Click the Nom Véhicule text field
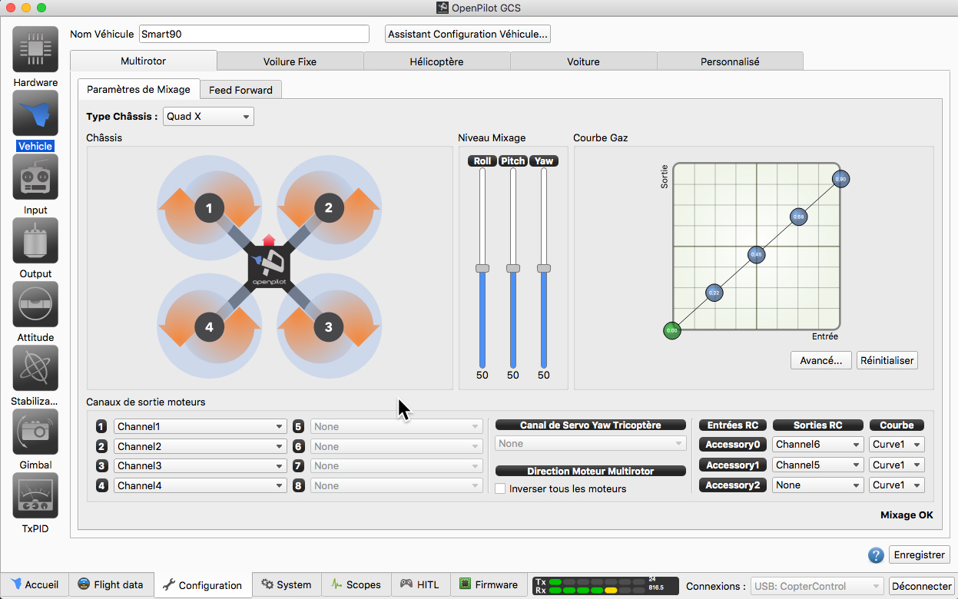Screen dimensions: 958x599 point(254,35)
